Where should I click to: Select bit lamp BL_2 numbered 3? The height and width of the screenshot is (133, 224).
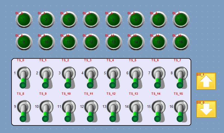tap(69, 20)
